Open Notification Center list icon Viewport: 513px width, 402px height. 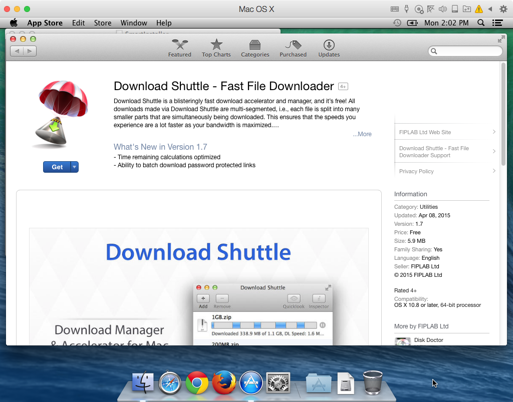tap(497, 23)
